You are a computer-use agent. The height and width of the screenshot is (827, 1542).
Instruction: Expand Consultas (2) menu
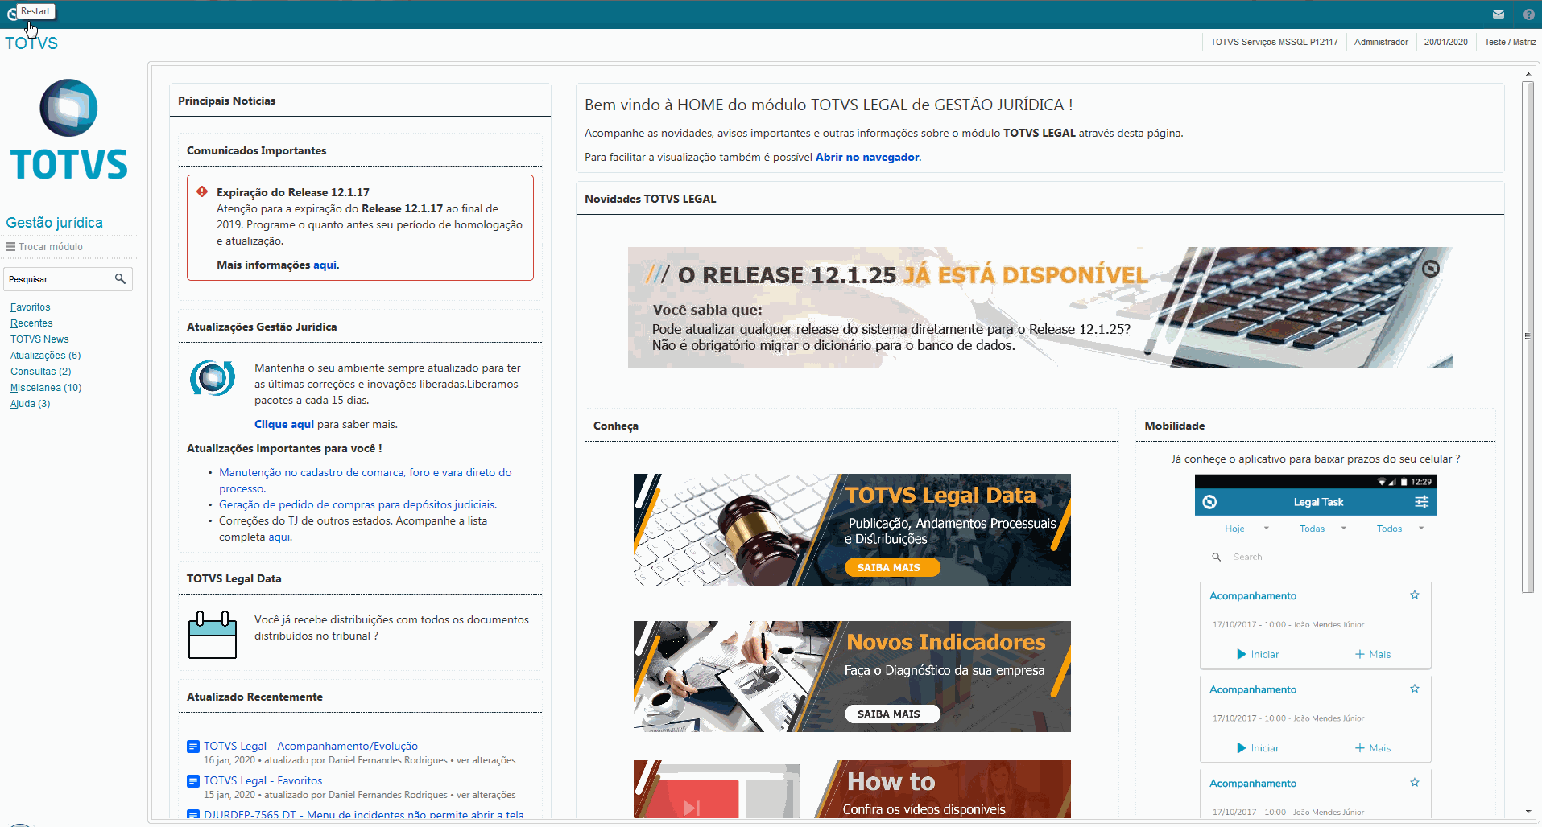point(40,372)
